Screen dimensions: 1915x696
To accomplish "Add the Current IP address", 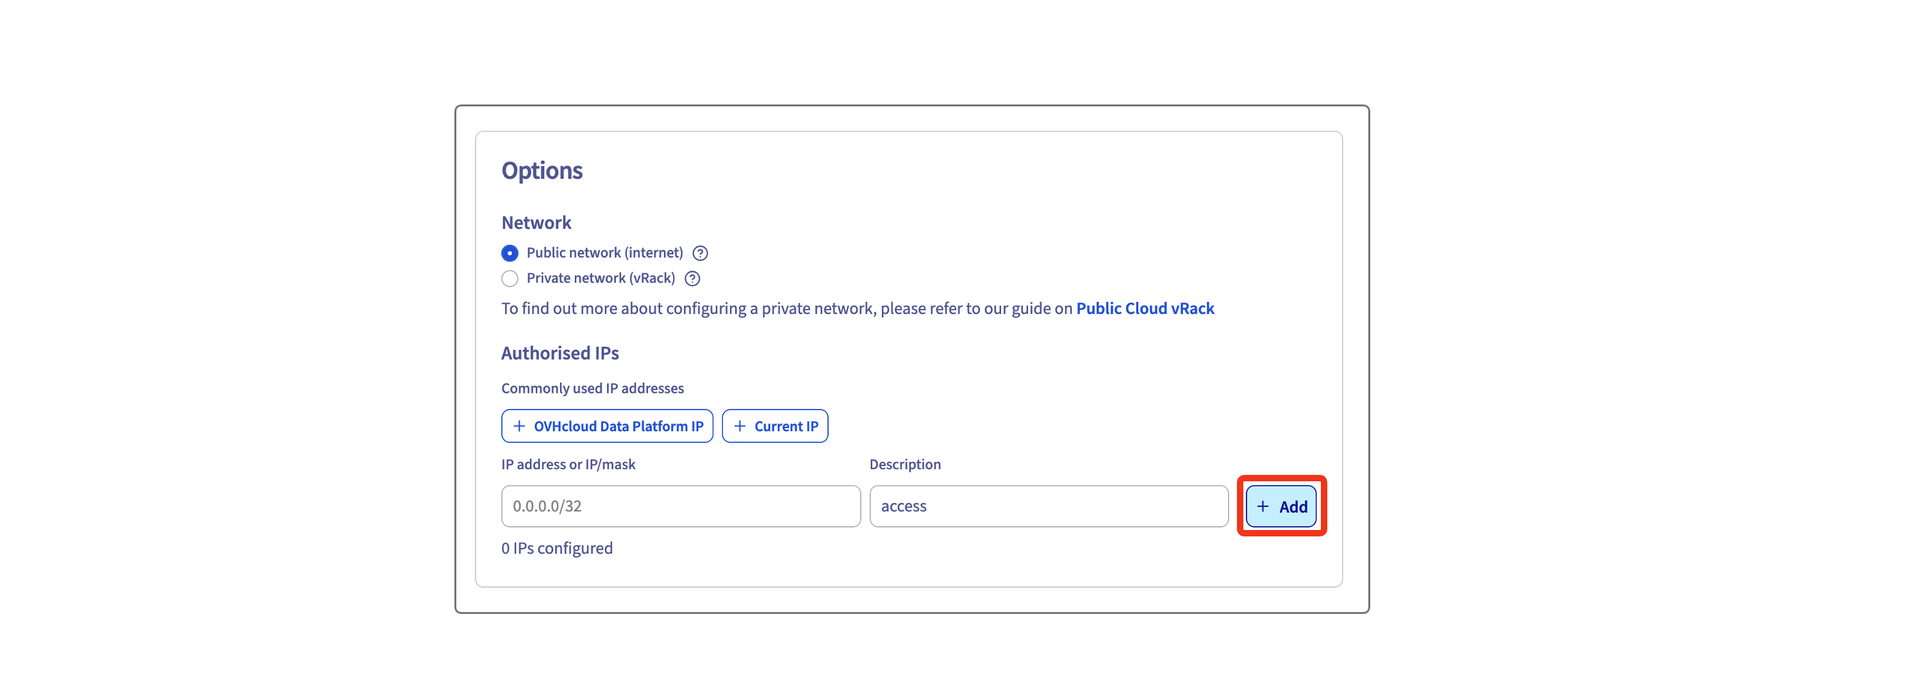I will coord(785,426).
